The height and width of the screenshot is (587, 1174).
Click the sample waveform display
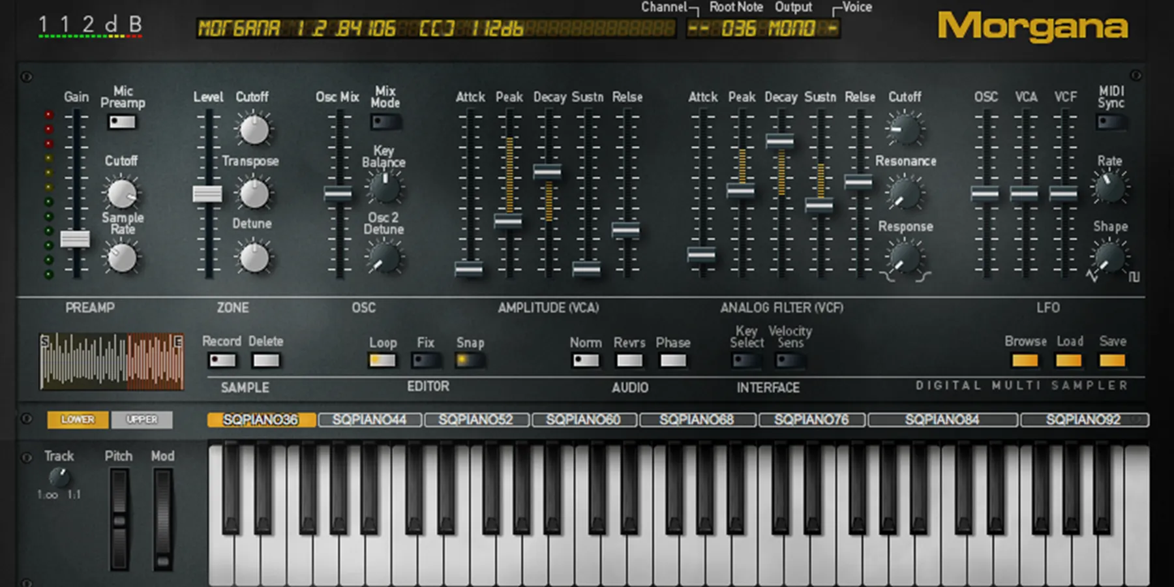click(x=112, y=361)
